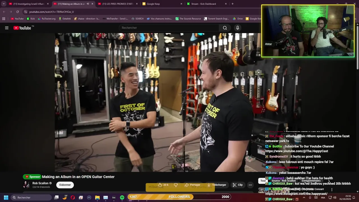Open Vos chansons instru bookmark
This screenshot has width=359, height=202.
click(159, 19)
